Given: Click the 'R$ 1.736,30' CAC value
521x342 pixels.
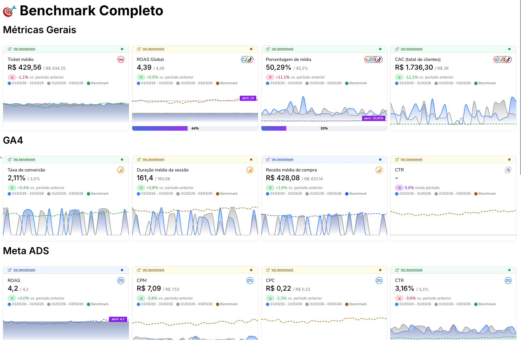Looking at the screenshot, I should pos(414,67).
